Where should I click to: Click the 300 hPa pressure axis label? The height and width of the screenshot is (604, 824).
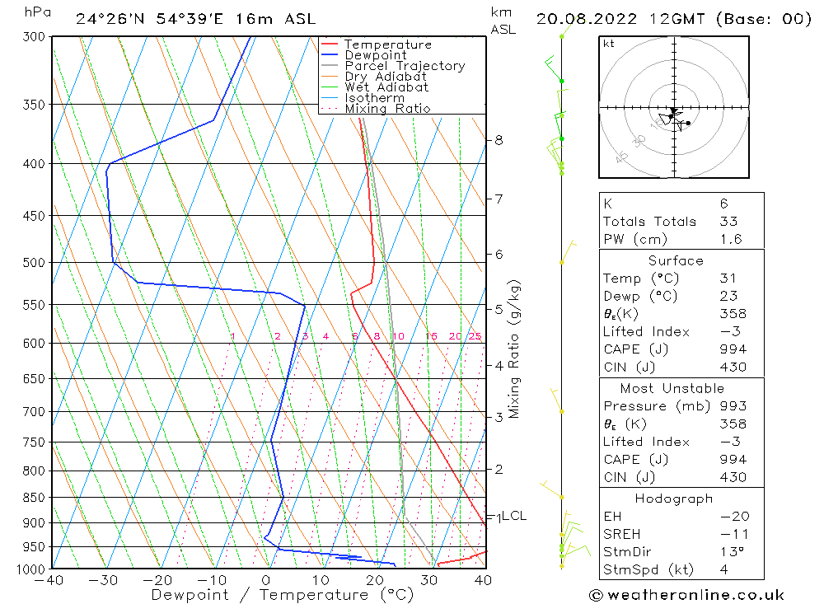[x=34, y=37]
